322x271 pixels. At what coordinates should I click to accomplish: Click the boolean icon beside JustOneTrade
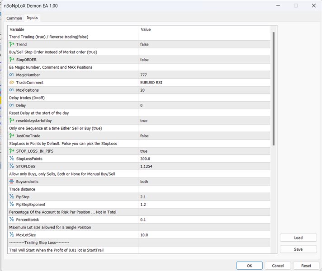point(11,135)
